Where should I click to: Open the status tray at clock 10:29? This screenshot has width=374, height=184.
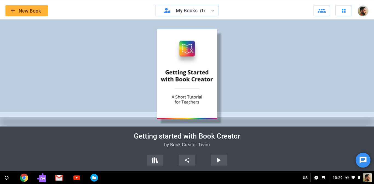(338, 178)
